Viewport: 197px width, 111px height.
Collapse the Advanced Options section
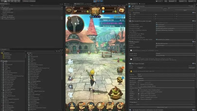click(131, 79)
